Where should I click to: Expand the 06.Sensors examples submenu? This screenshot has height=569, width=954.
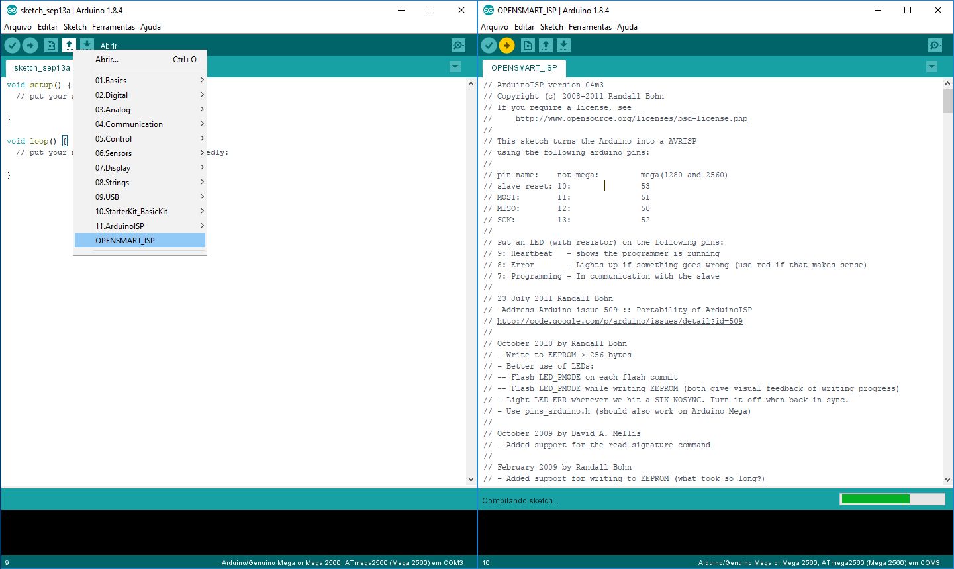point(140,153)
